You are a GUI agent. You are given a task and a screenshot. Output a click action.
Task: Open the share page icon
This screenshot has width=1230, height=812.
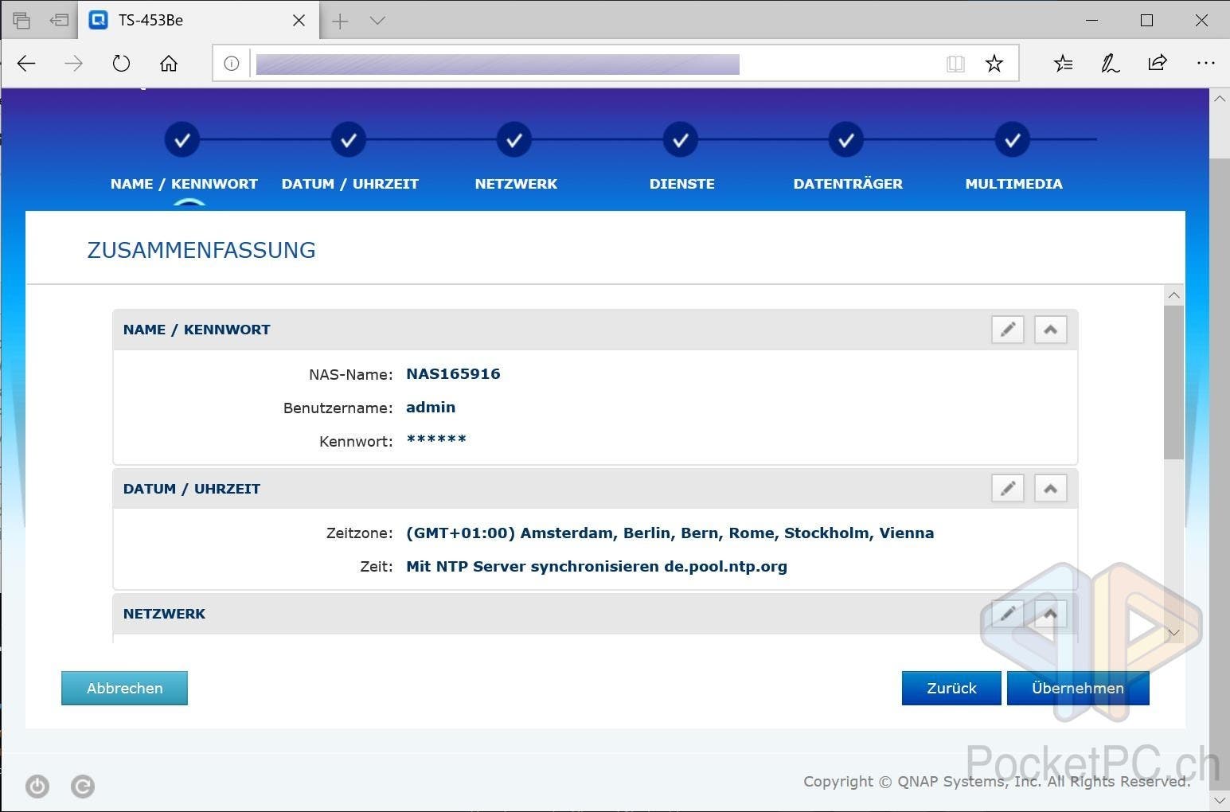(1158, 64)
